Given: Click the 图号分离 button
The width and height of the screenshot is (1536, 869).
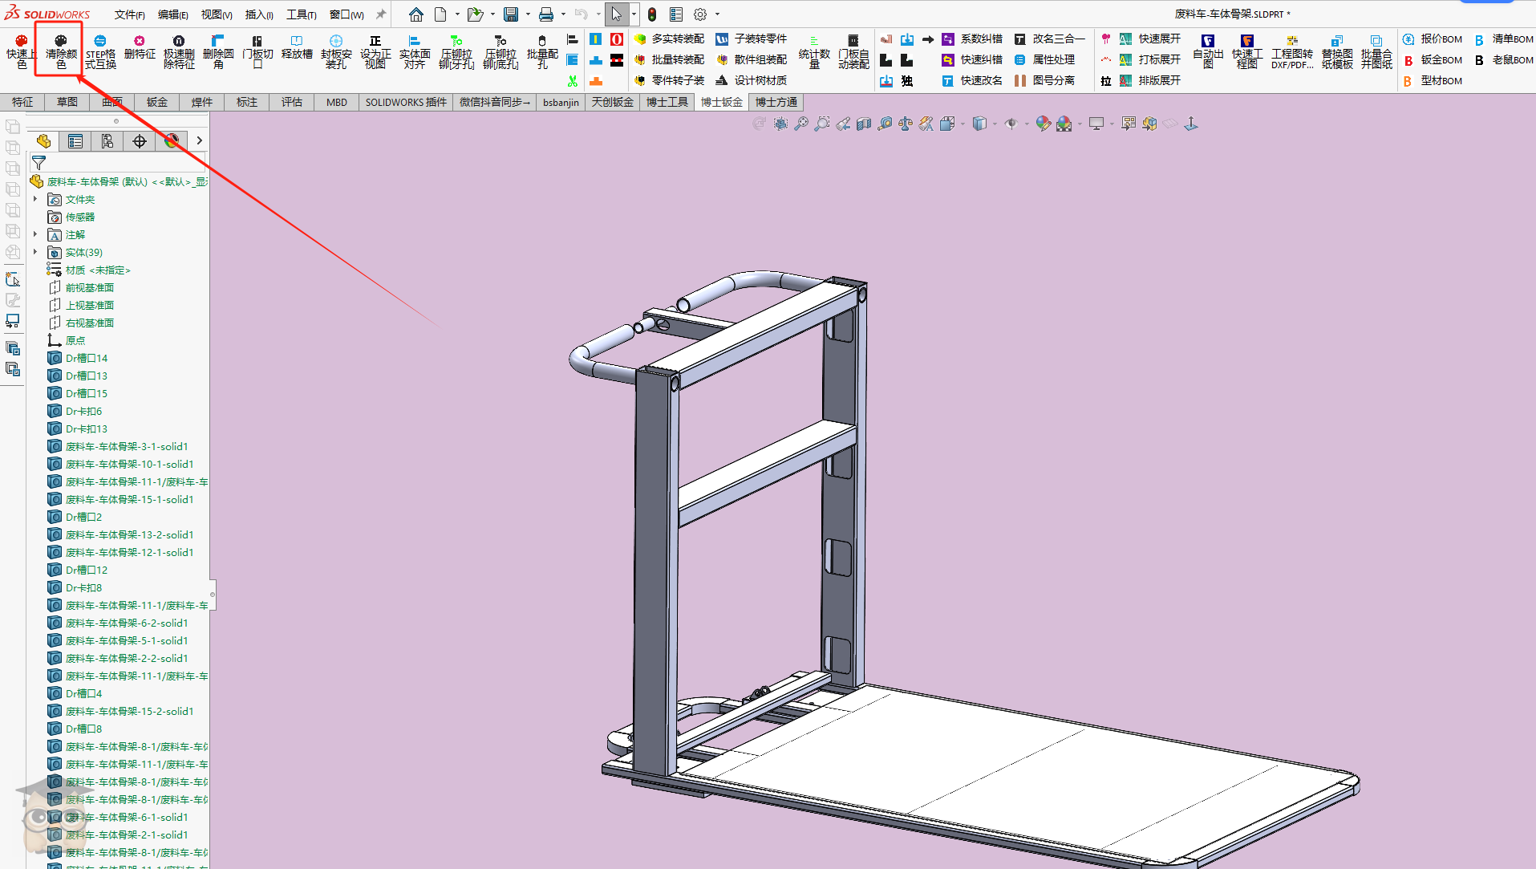Looking at the screenshot, I should pos(1044,80).
